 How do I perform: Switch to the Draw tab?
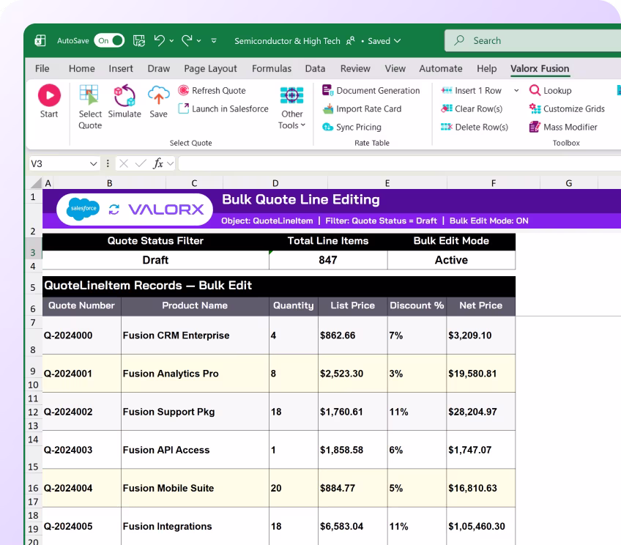point(158,69)
